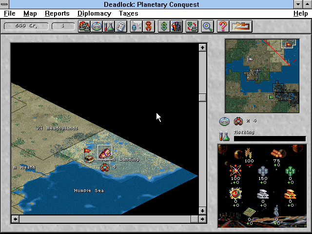Click the colony dome toolbar icon
Image resolution: width=312 pixels, height=234 pixels.
point(97,26)
